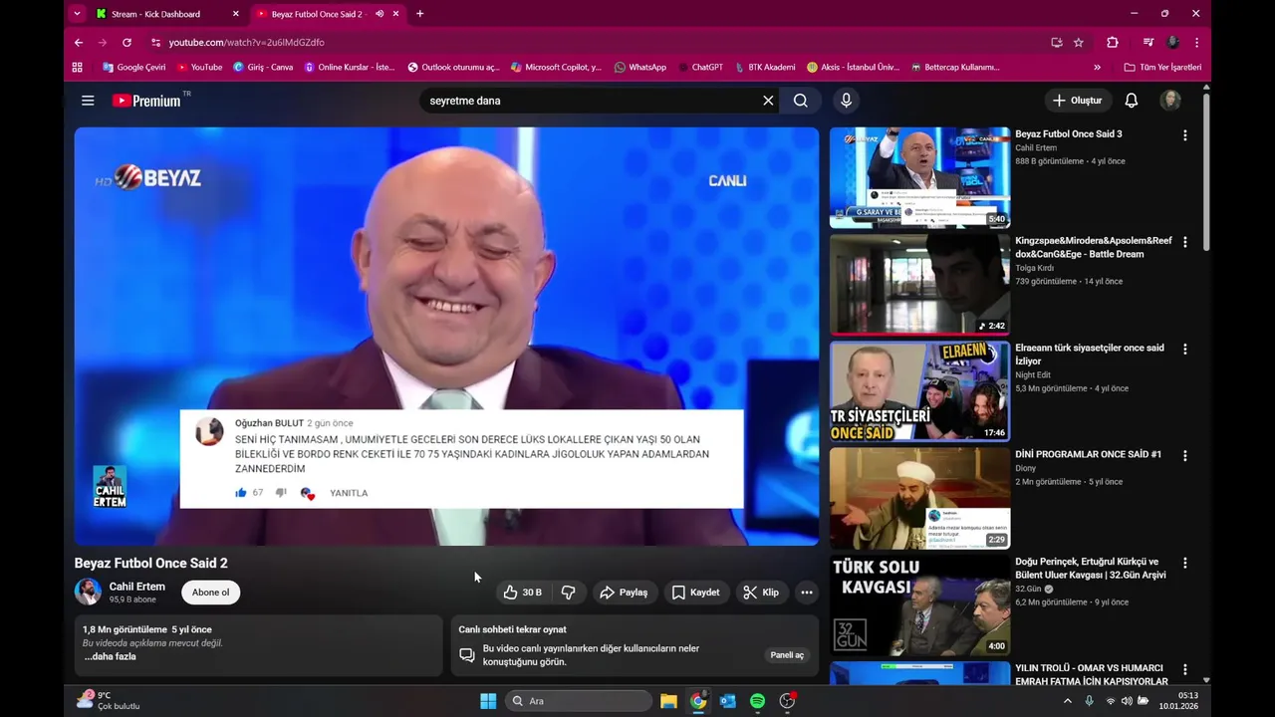Image resolution: width=1275 pixels, height=717 pixels.
Task: Open options for Elraenn türk siyasetçiler video
Action: coord(1184,350)
